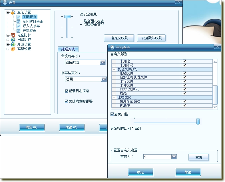
Task: Open the 重置为 dropdown
Action: click(x=174, y=157)
